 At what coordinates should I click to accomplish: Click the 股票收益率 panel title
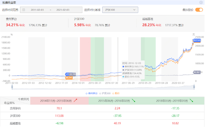(9, 2)
